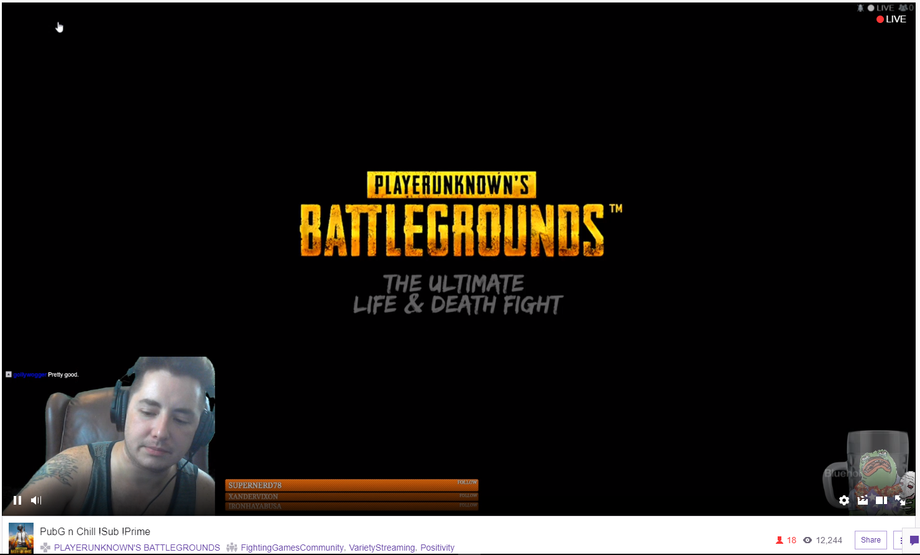
Task: Click the red viewer count 18
Action: coord(791,540)
